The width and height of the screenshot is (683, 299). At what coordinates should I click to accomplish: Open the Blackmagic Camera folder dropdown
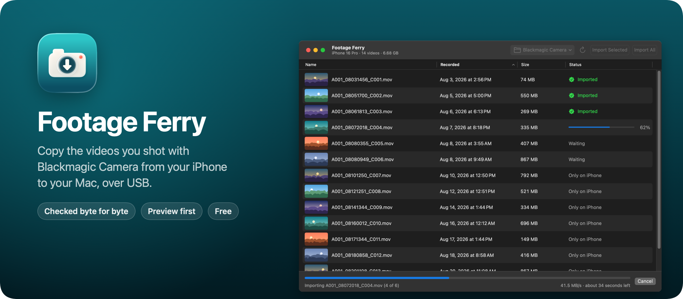542,50
